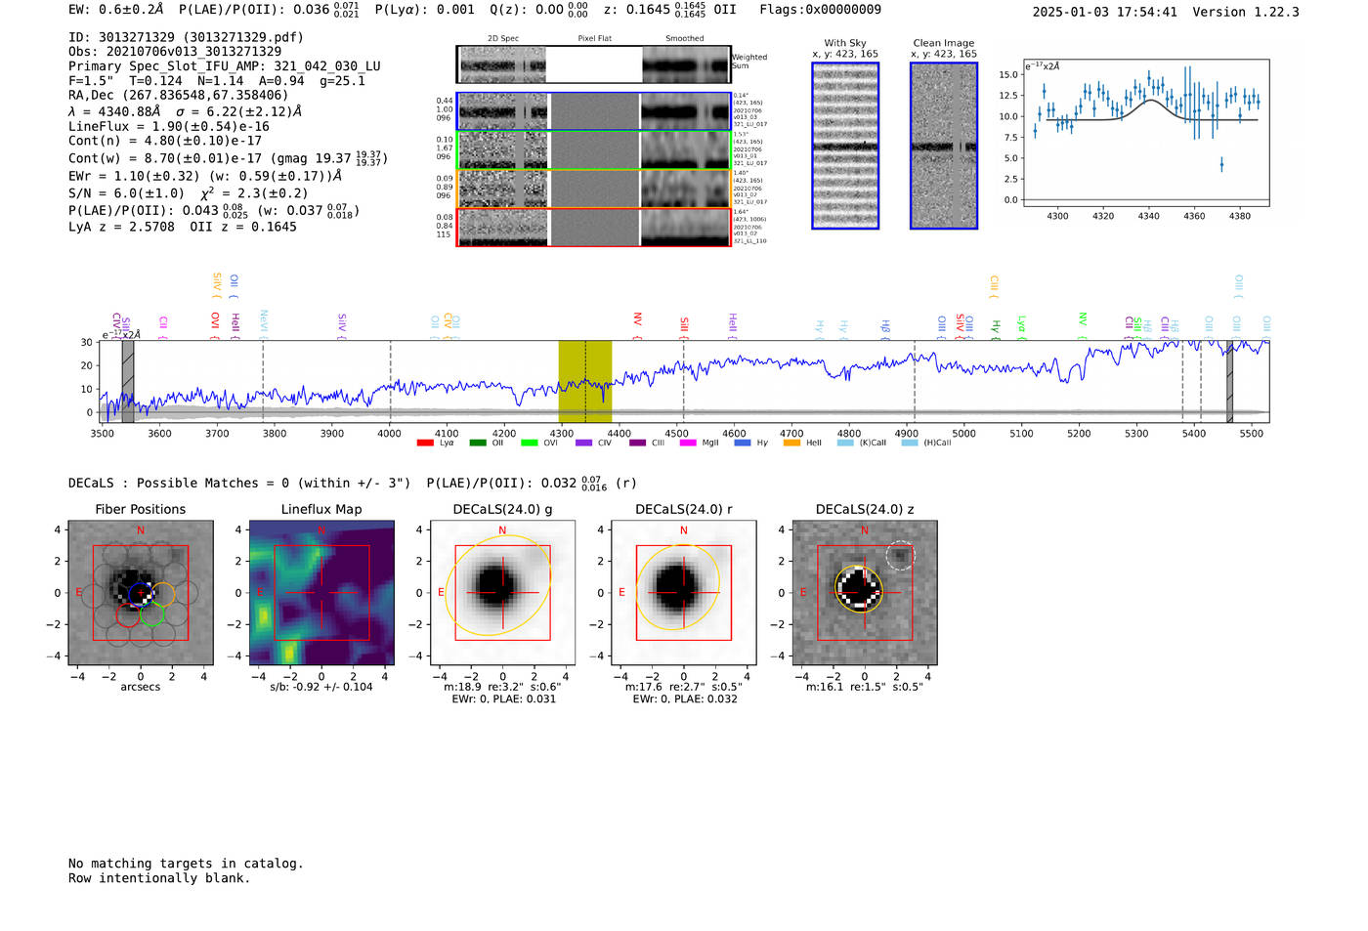Open the Lineflux Map image

click(321, 593)
